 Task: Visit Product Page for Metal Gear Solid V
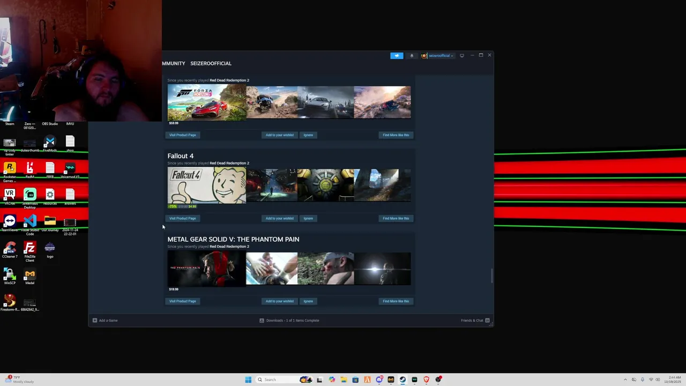click(183, 301)
